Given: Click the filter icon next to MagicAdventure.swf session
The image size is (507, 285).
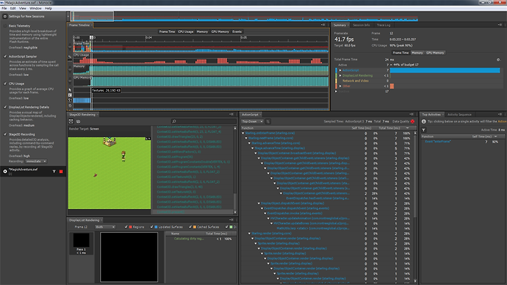Looking at the screenshot, I should 54,172.
